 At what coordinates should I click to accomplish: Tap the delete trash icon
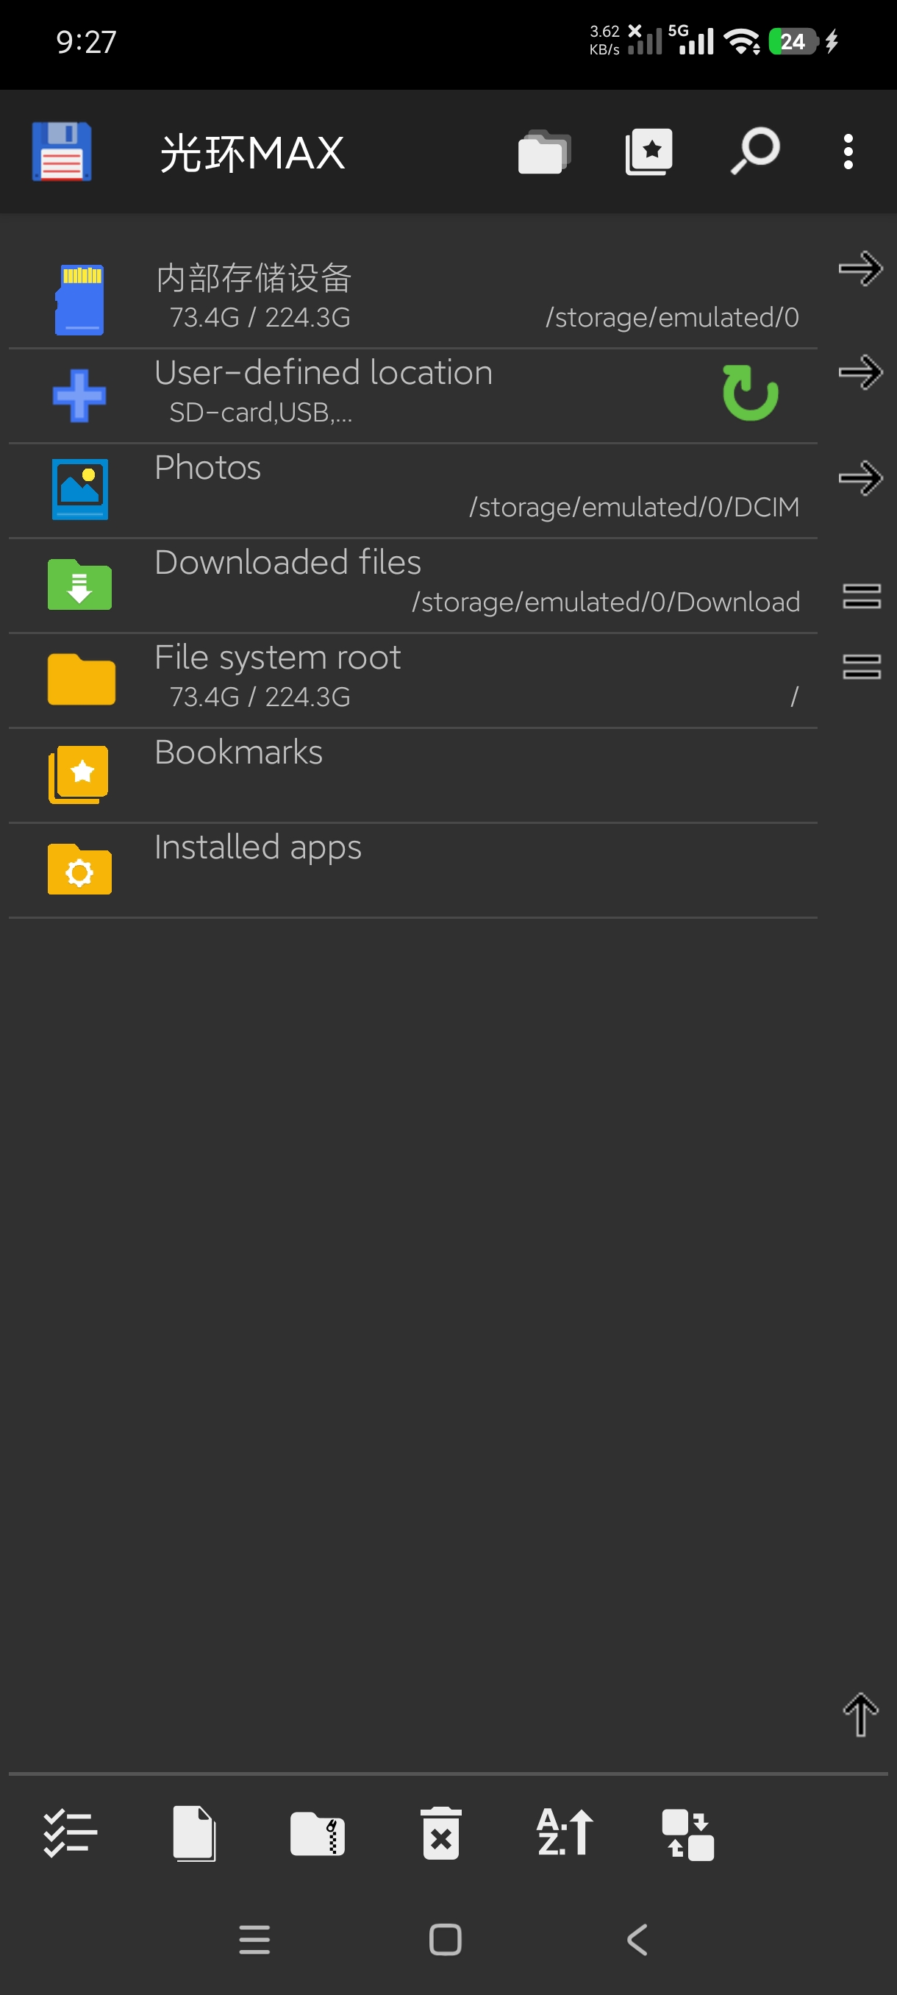pos(441,1833)
